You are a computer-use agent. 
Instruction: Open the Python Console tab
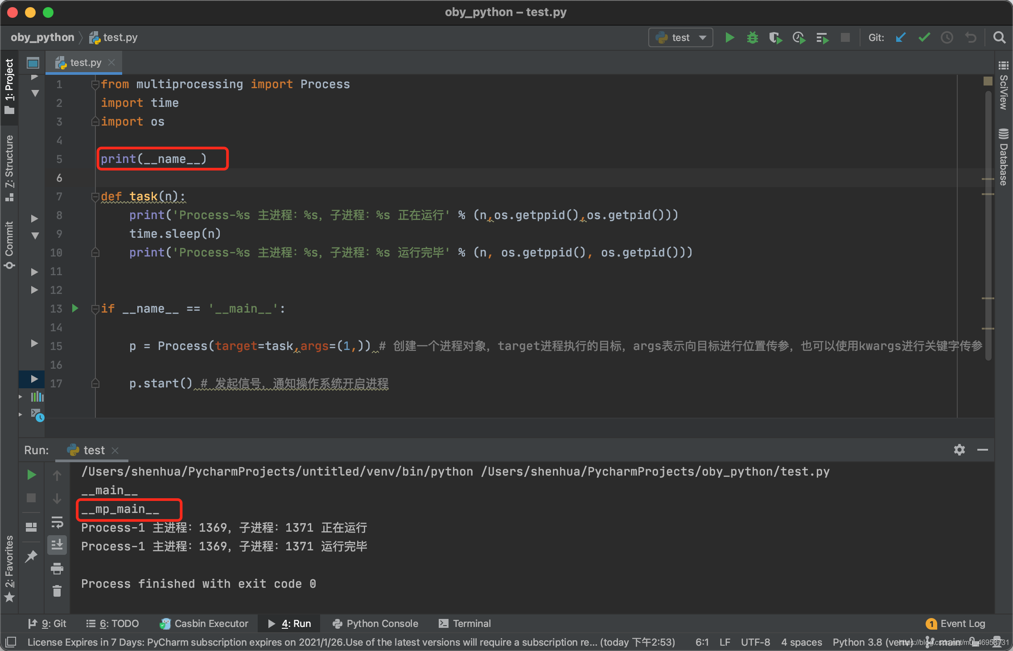pyautogui.click(x=375, y=623)
